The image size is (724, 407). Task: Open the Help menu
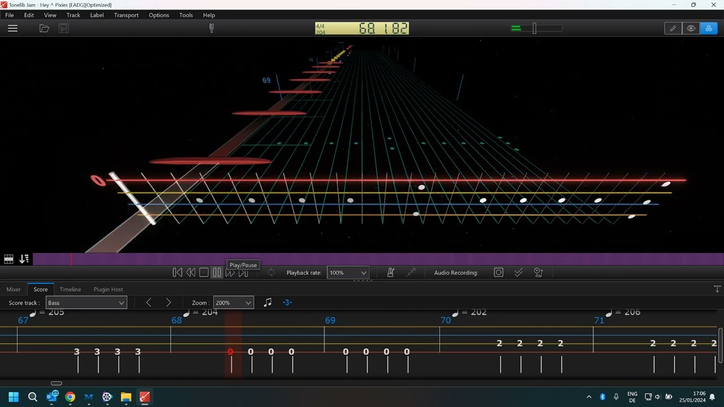[x=209, y=15]
